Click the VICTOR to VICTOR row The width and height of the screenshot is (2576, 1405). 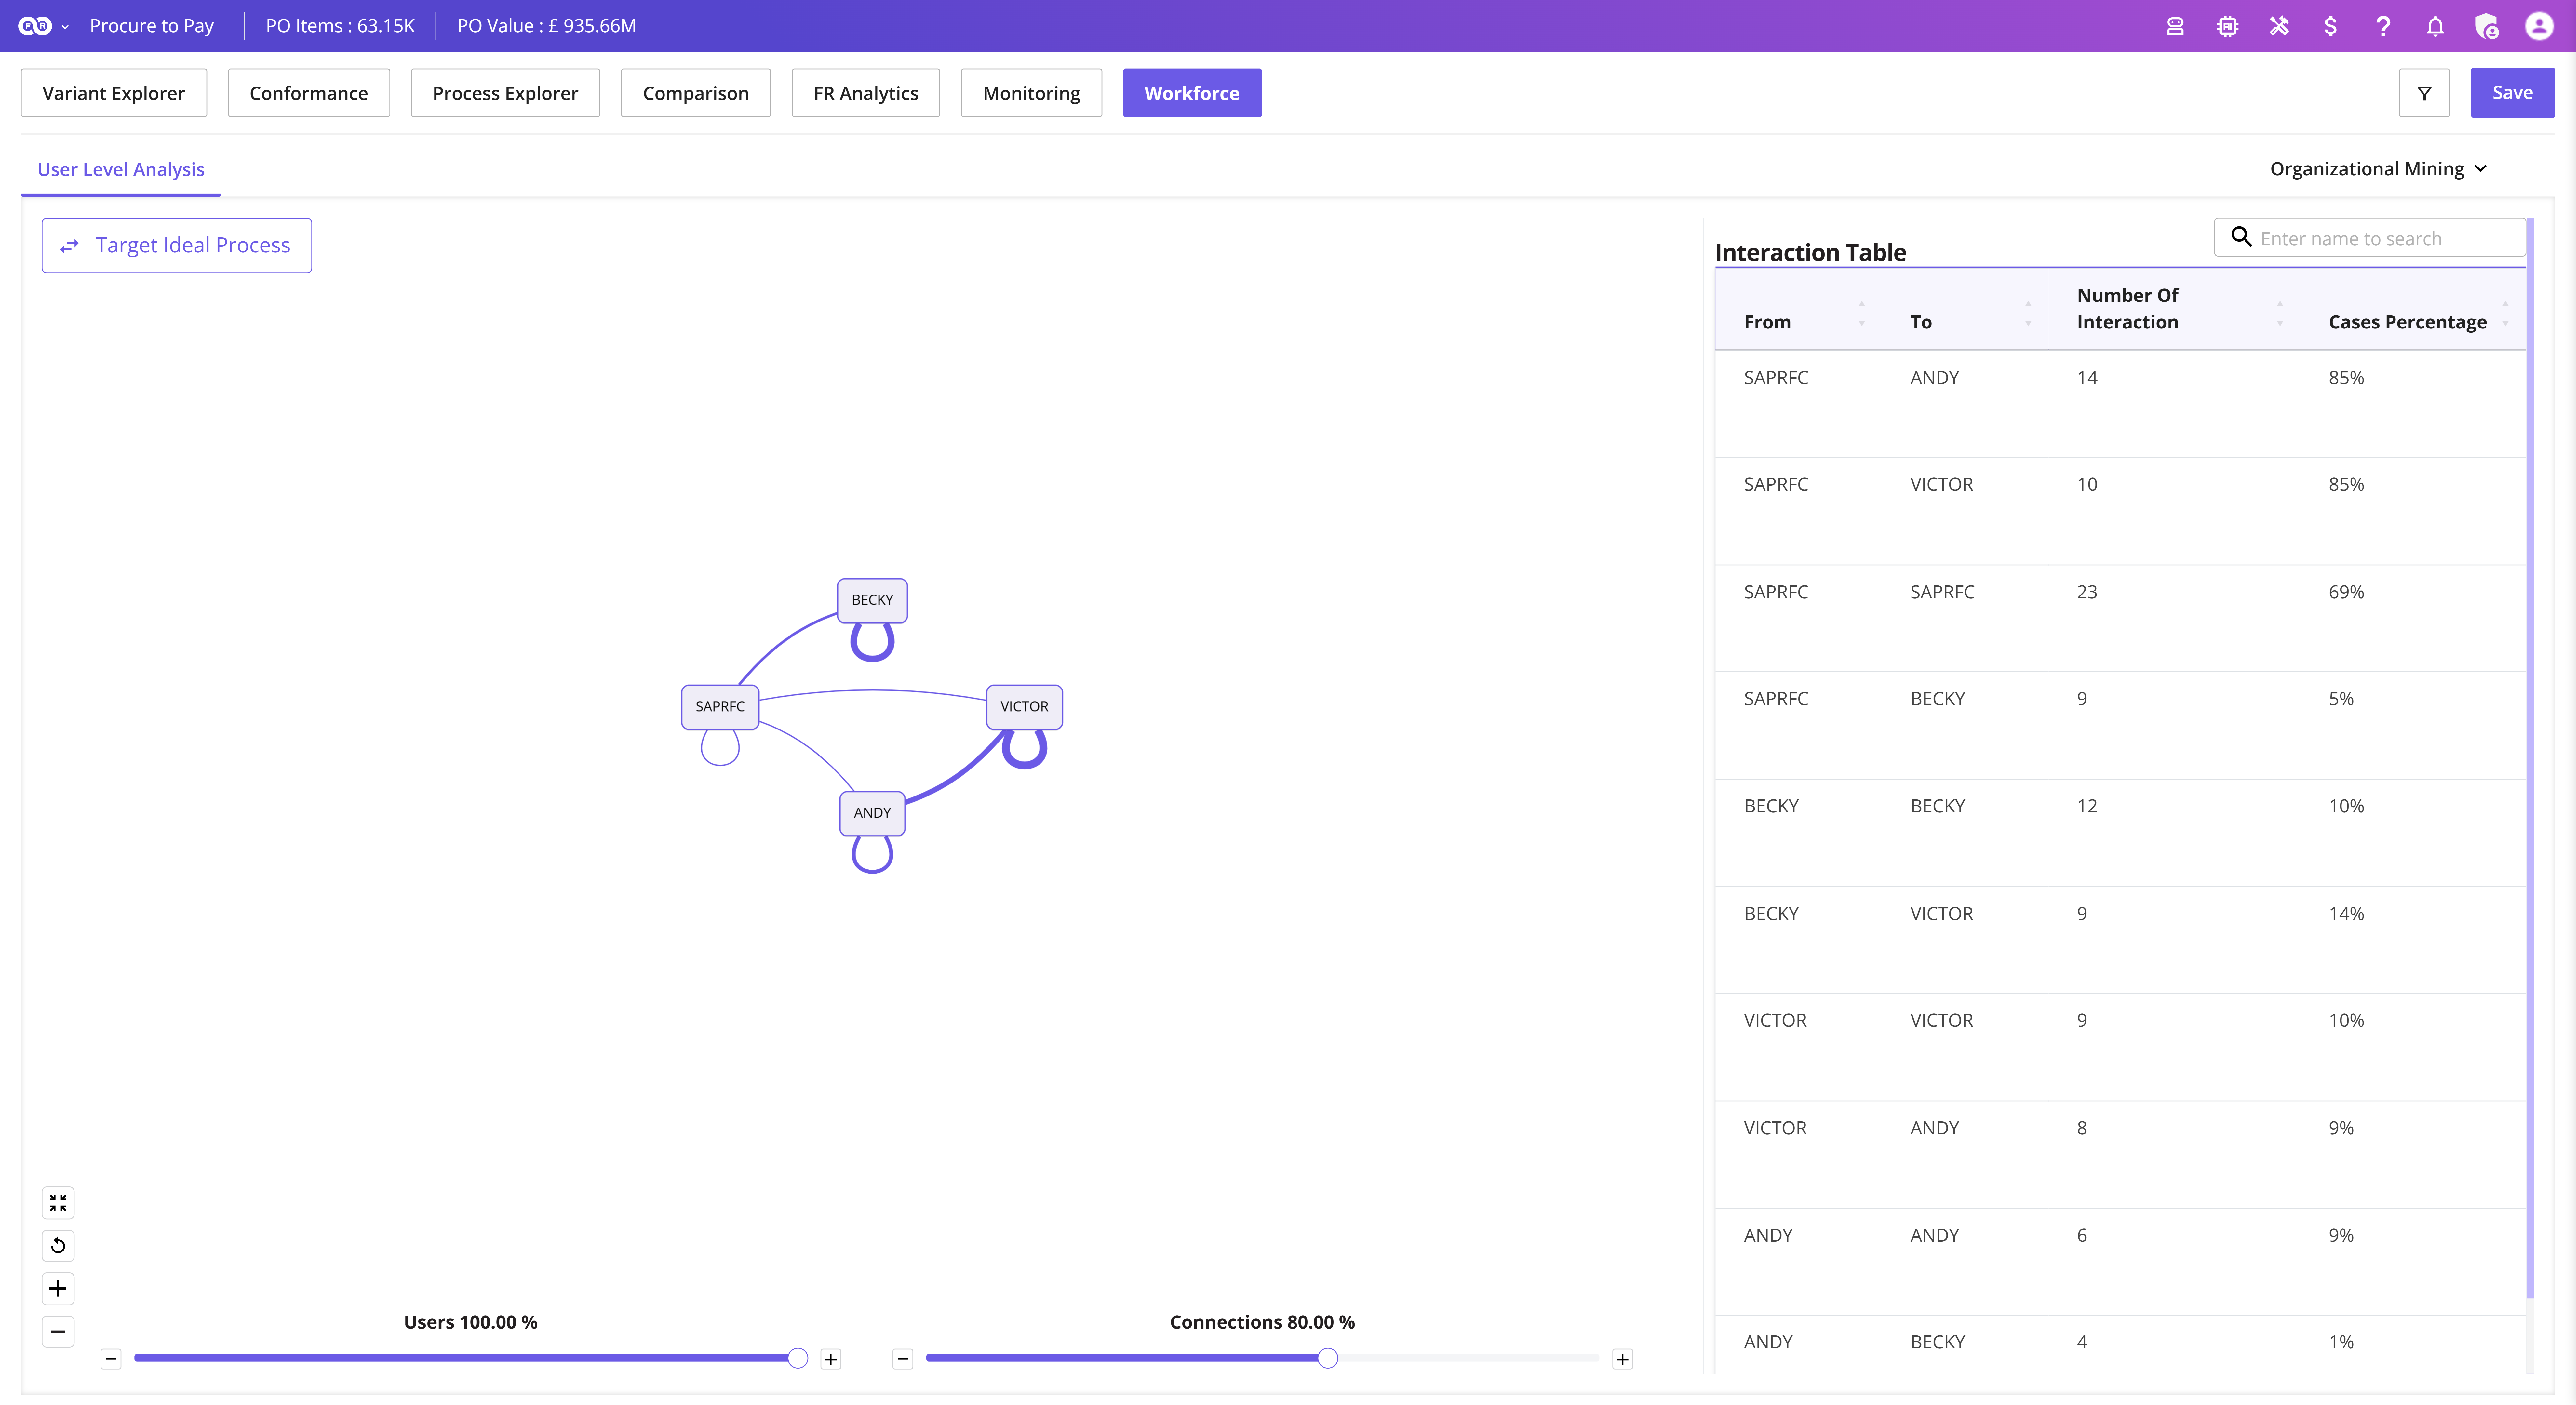(x=2120, y=1047)
